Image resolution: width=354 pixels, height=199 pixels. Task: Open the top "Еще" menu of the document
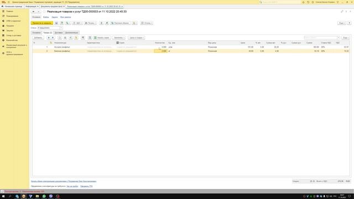[342, 23]
